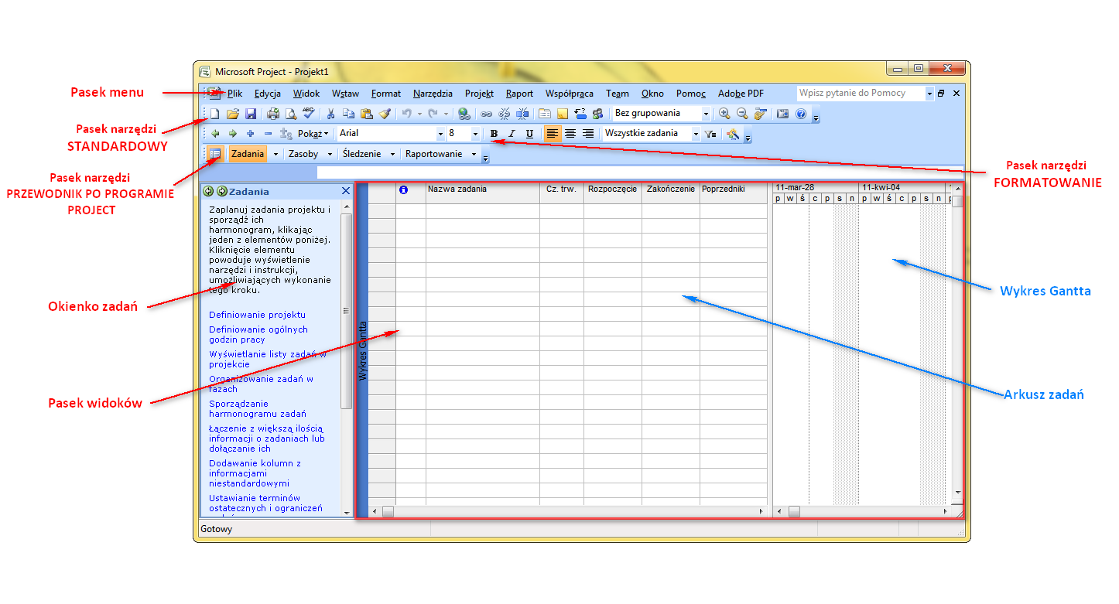The height and width of the screenshot is (604, 1119).
Task: Click the Zoom In magnifier
Action: click(724, 114)
